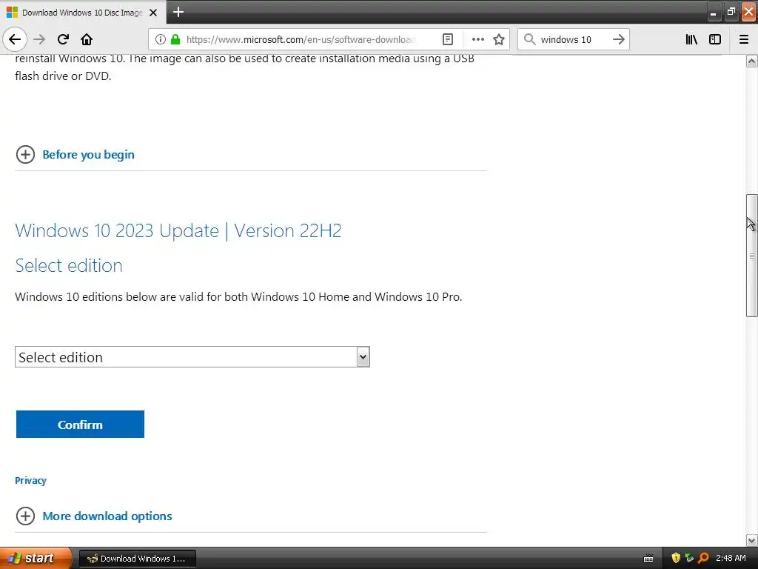The width and height of the screenshot is (758, 569).
Task: Open the Firefox hamburger menu
Action: tap(744, 39)
